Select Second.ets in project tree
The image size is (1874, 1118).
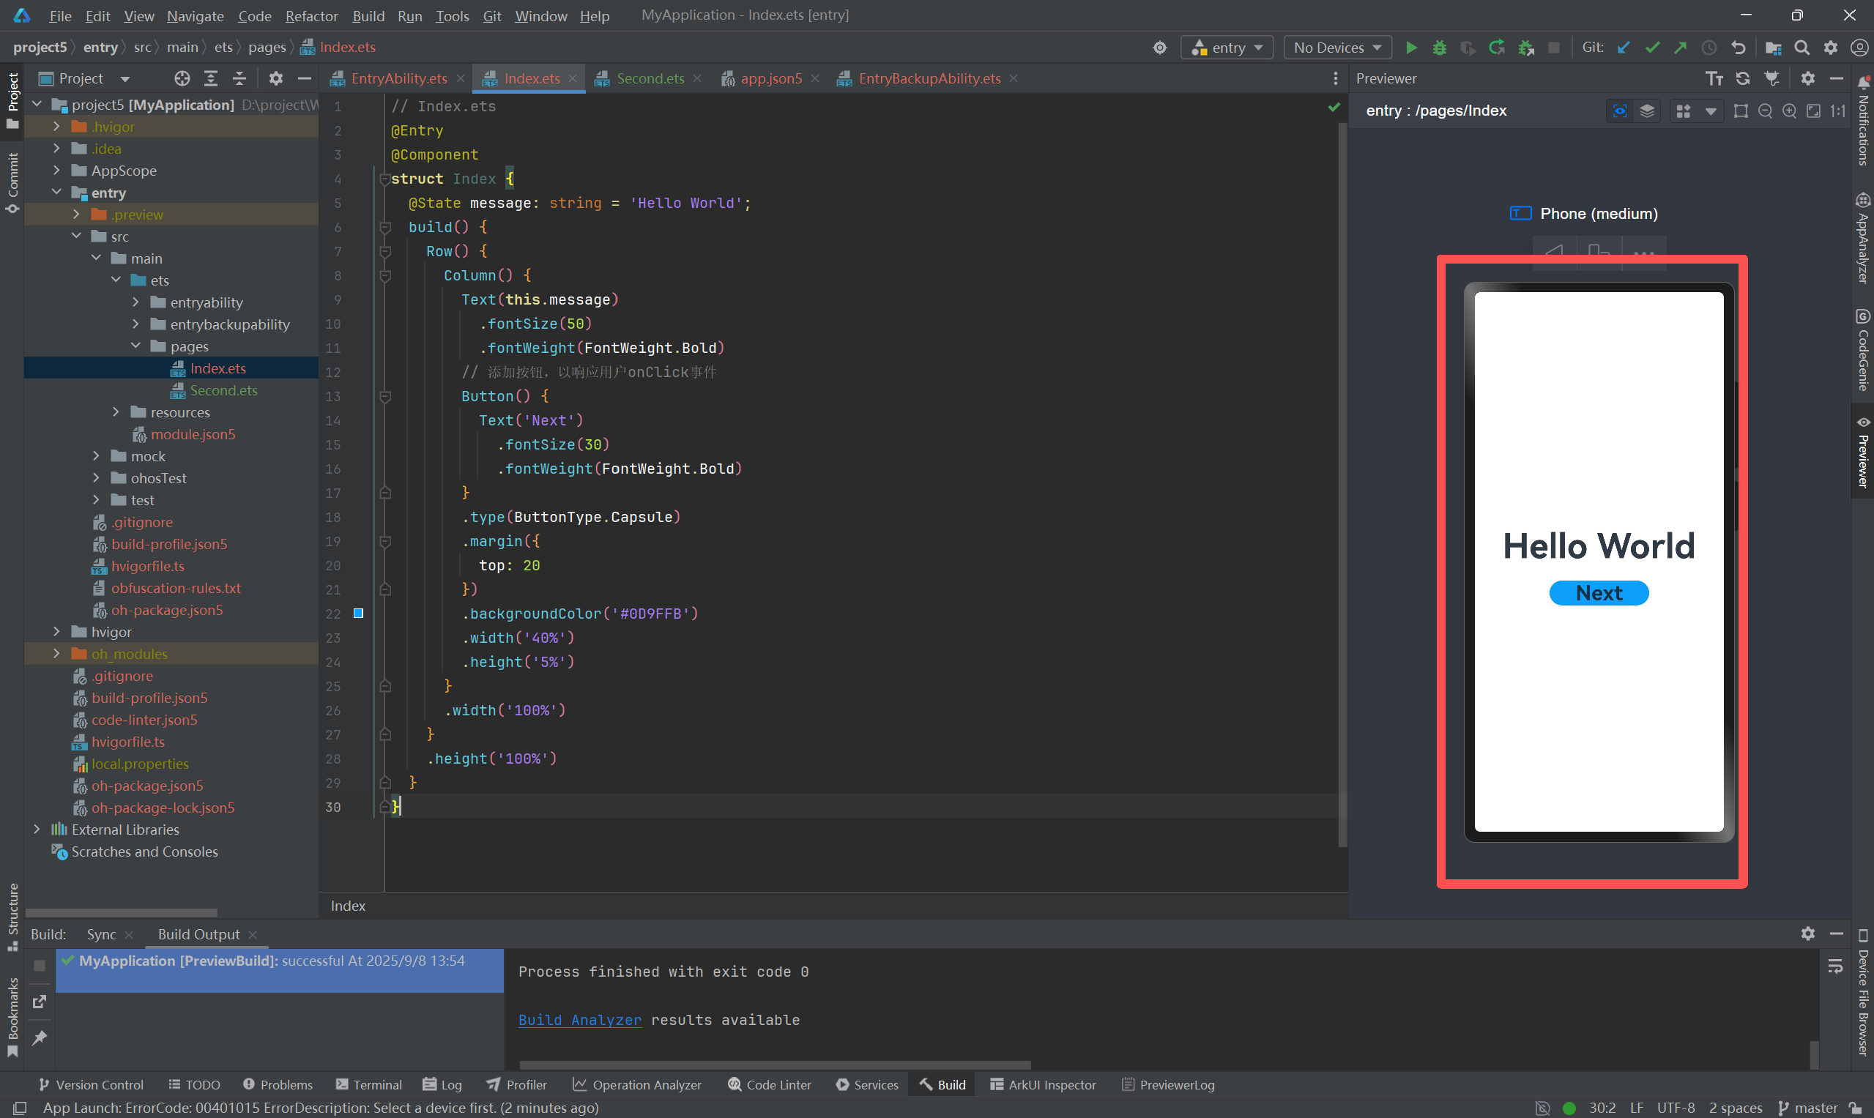(223, 390)
